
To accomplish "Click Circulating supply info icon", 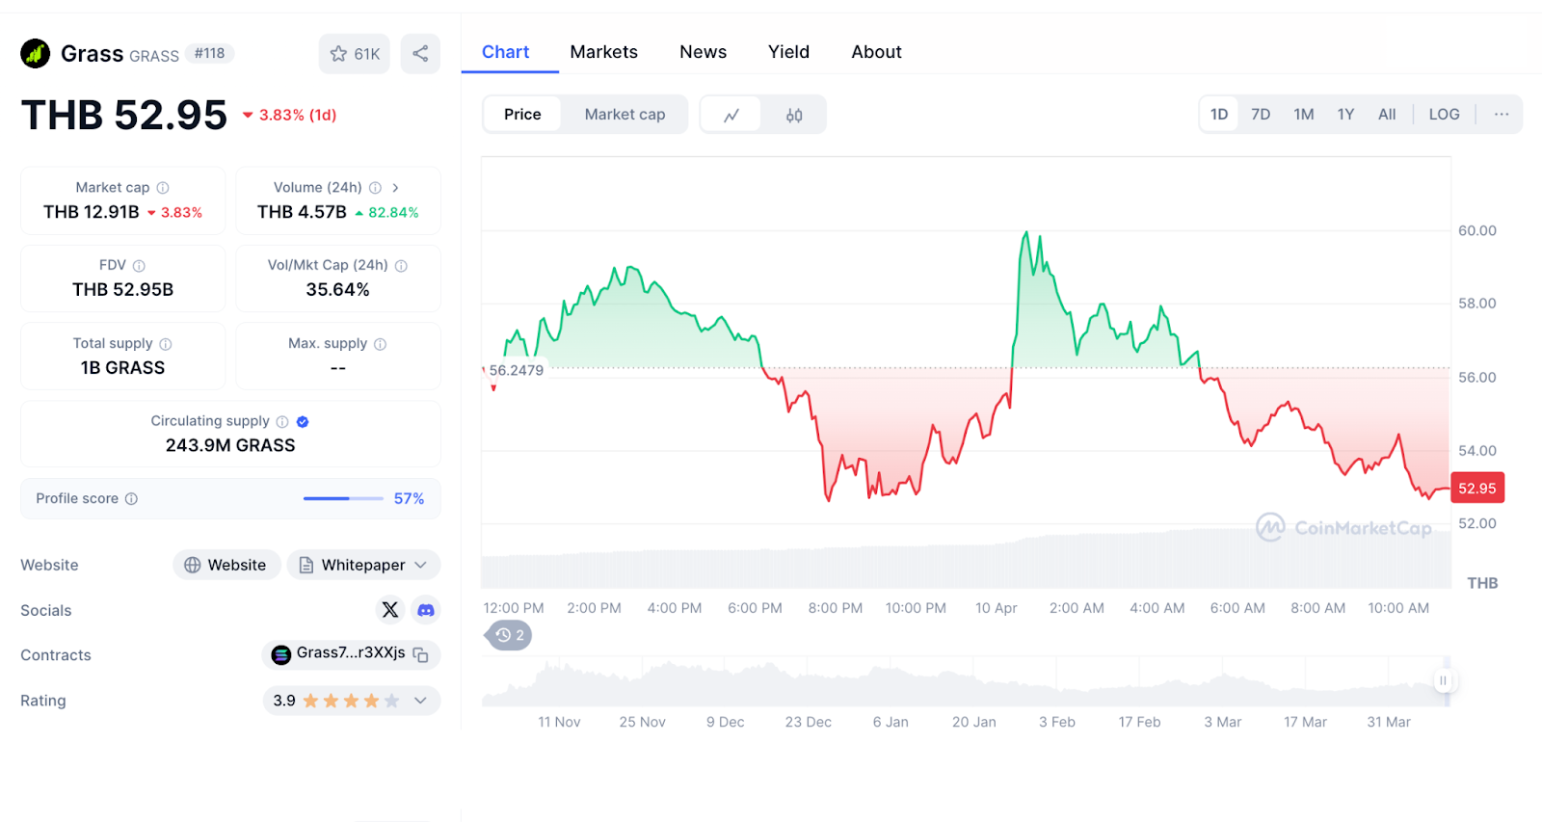I will pos(282,422).
